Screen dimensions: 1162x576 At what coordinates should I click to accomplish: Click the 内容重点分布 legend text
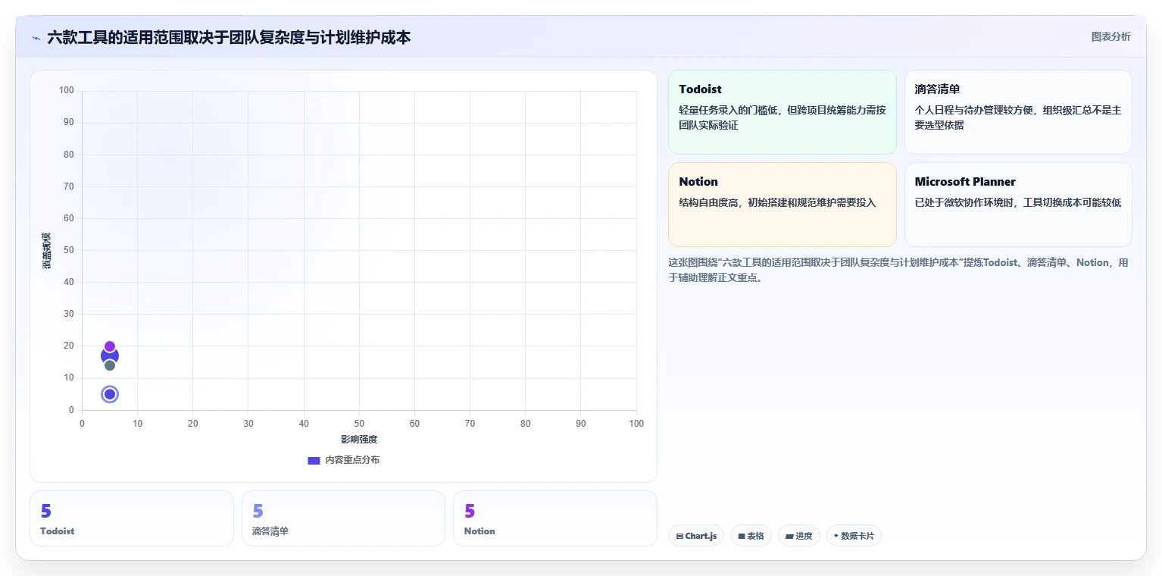352,460
